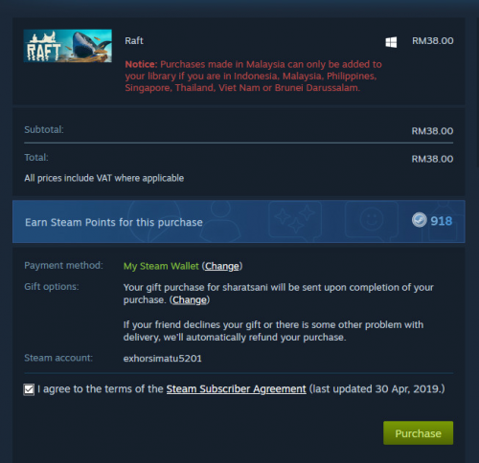Click the Earn Steam Points banner
This screenshot has width=479, height=463.
coord(239,222)
